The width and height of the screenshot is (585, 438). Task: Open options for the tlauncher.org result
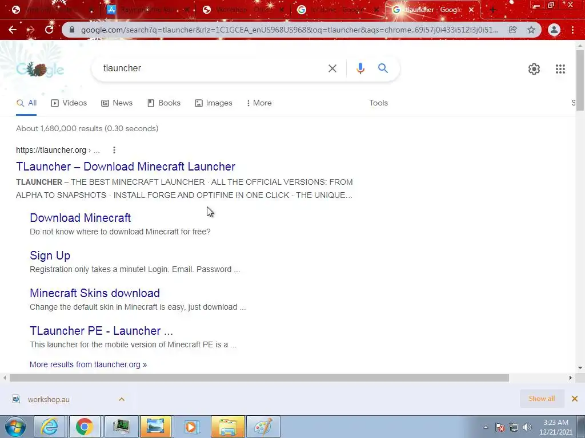[114, 150]
